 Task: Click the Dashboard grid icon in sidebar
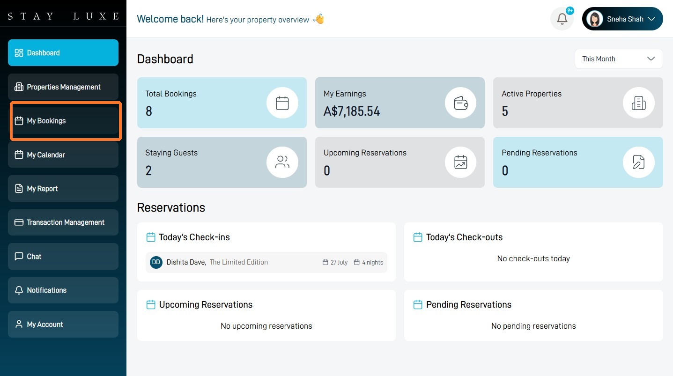19,53
